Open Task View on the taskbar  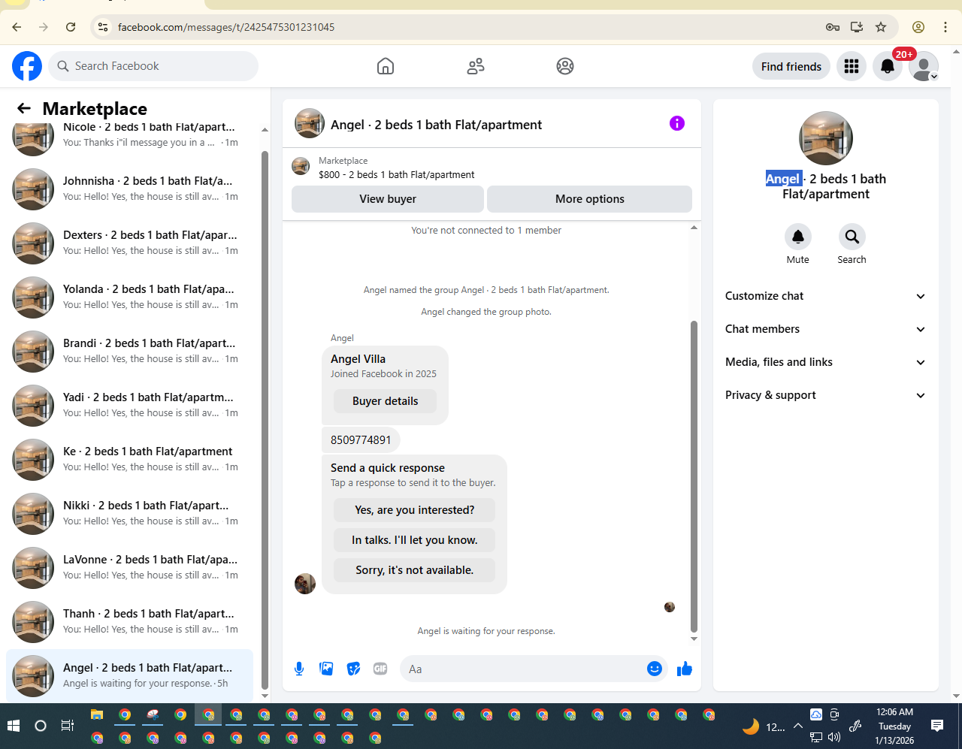pyautogui.click(x=68, y=726)
